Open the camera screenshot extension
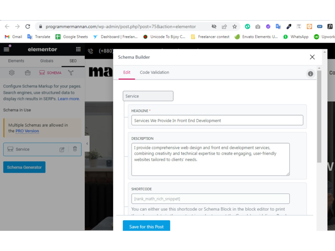The image size is (335, 251). point(258,26)
